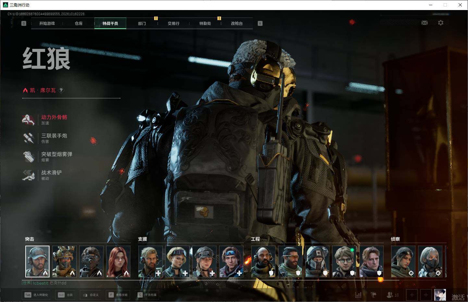This screenshot has width=468, height=302.
Task: Select the night-vision goggles 突击 operator portrait
Action: pos(91,261)
